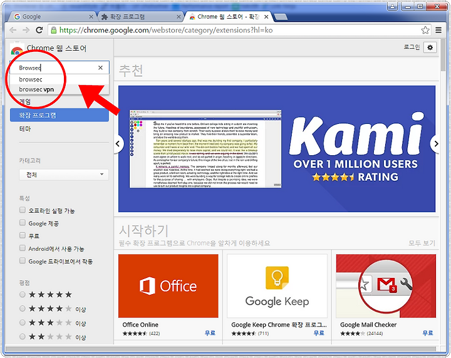This screenshot has height=358, width=451.
Task: Click 무료 under Google Keep extension
Action: tap(319, 333)
